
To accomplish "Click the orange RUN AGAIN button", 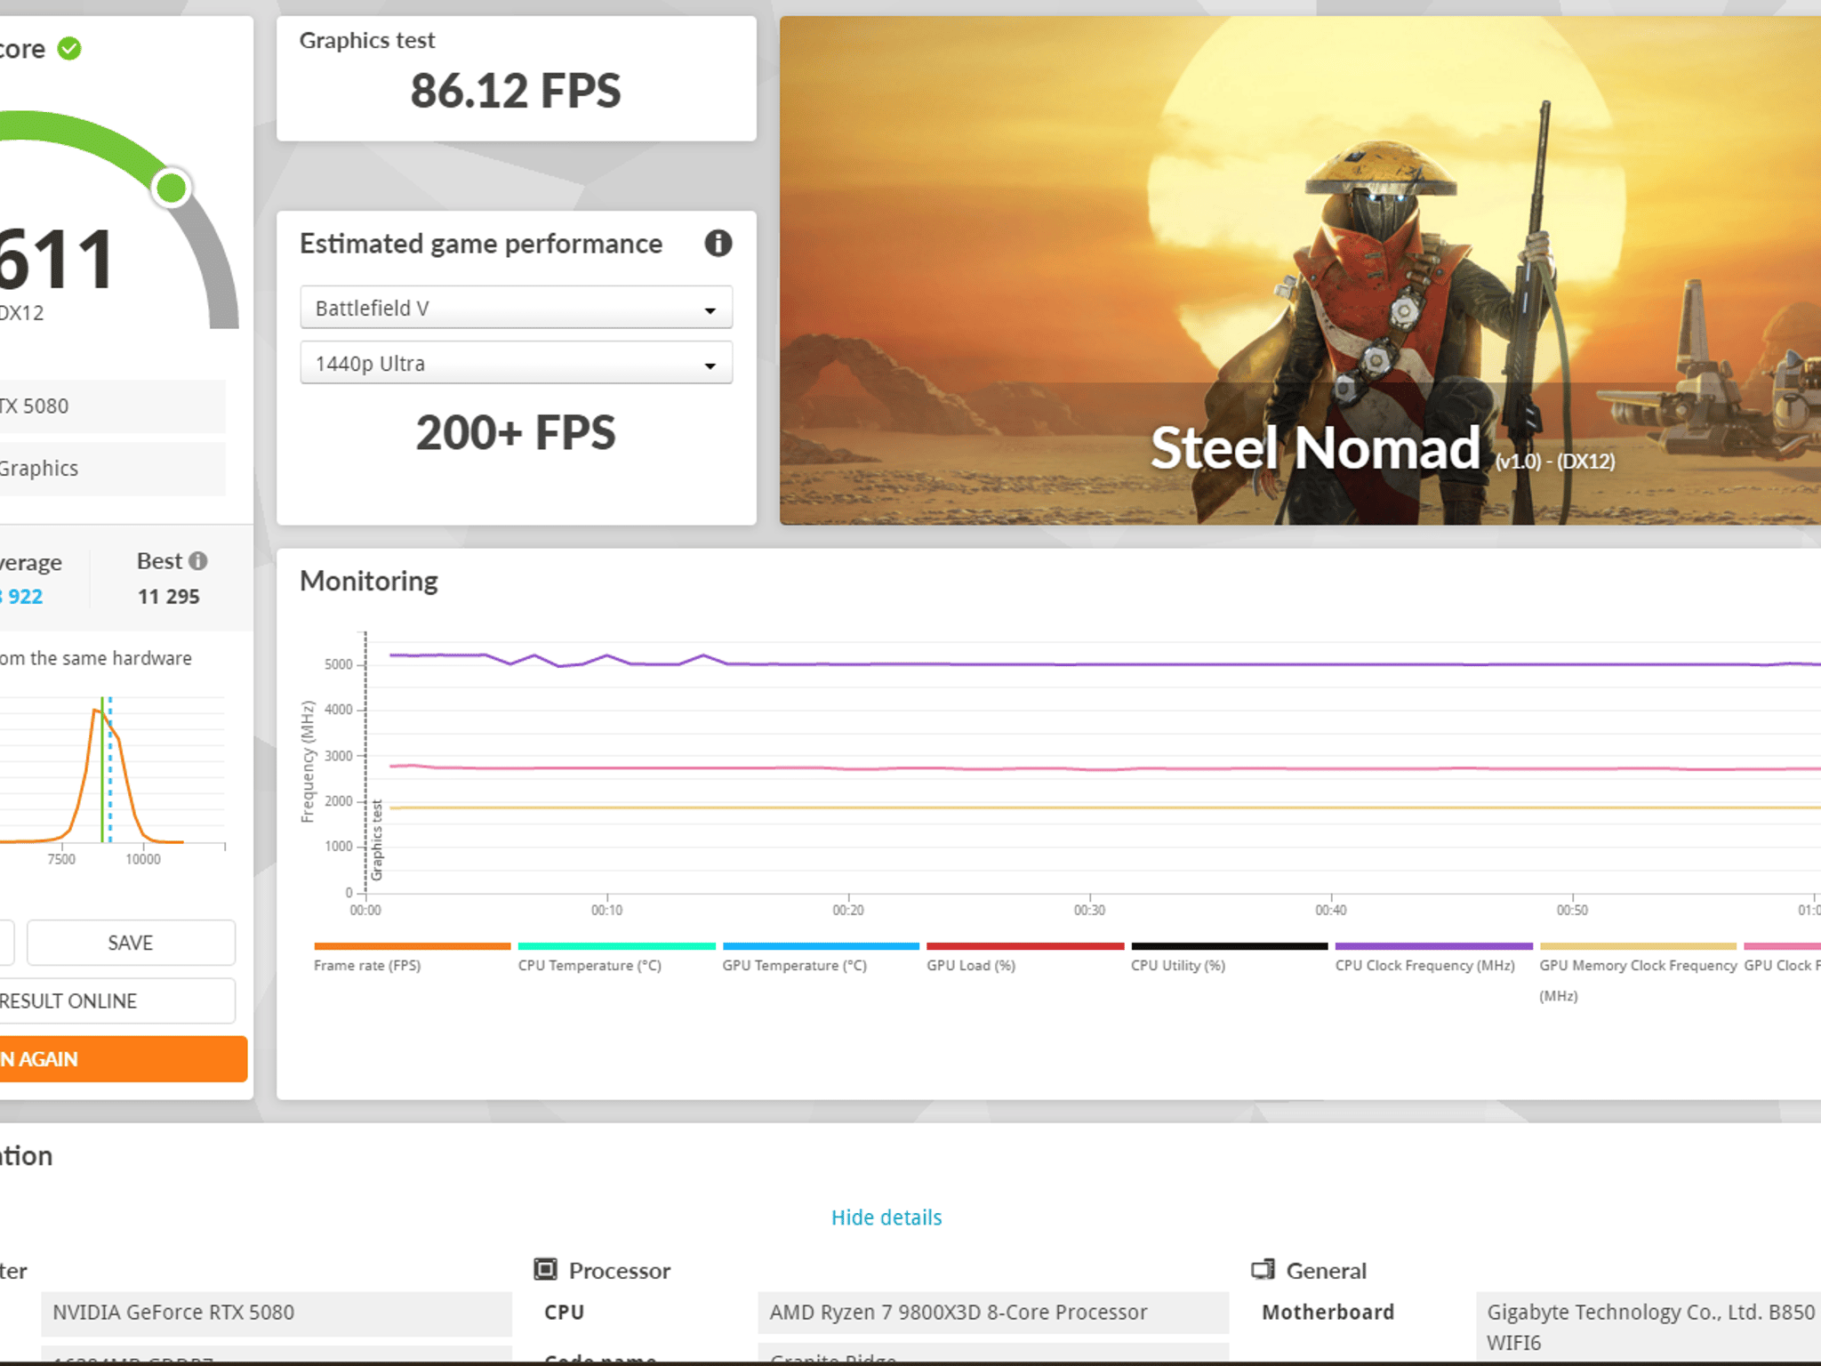I will coord(123,1059).
